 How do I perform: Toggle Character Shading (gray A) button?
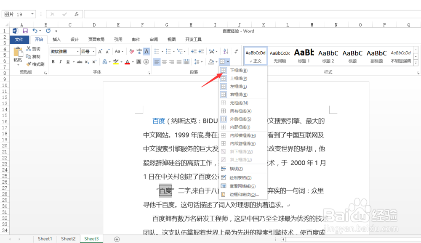coord(139,62)
